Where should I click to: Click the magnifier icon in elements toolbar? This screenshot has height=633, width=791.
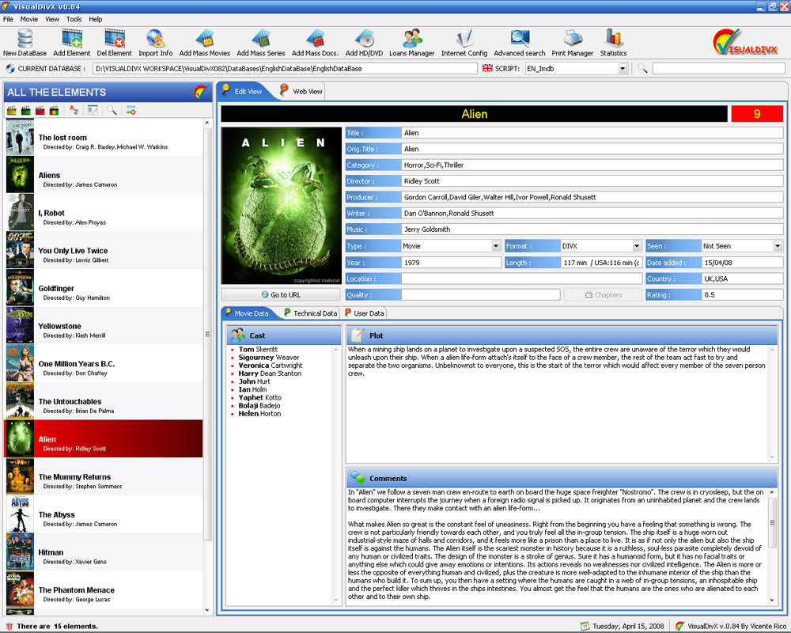tap(112, 110)
